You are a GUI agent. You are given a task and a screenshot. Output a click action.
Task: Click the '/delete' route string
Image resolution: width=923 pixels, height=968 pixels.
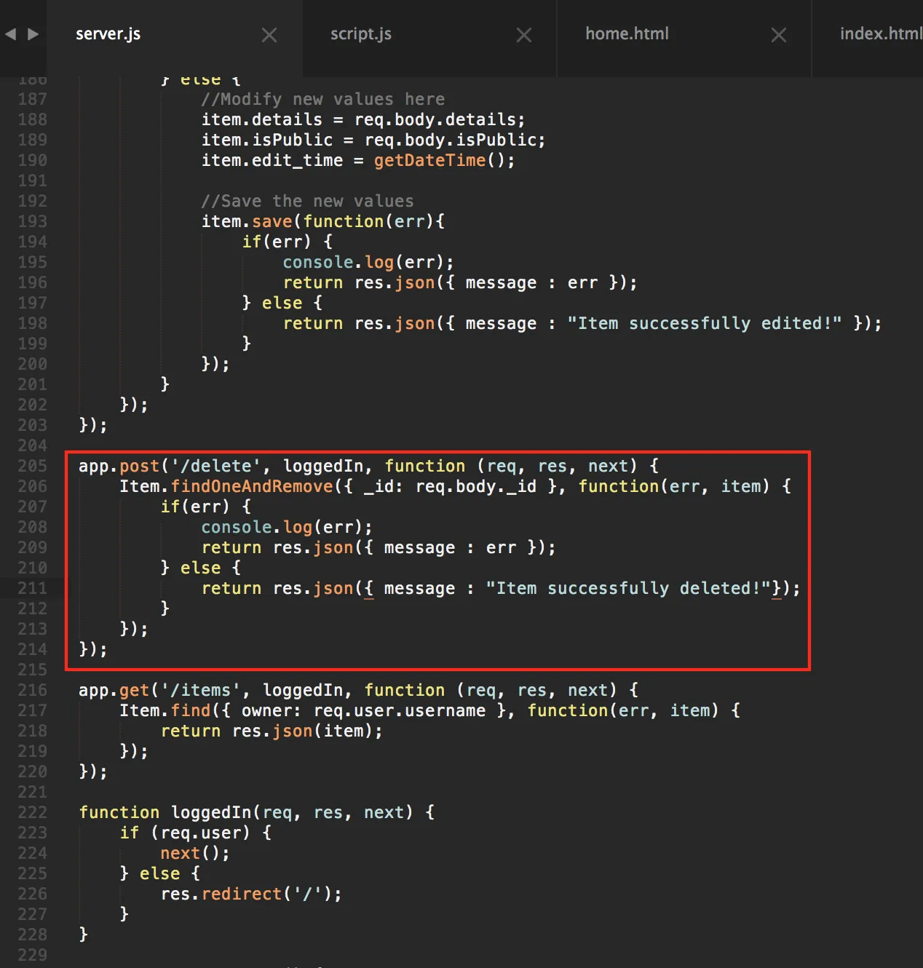(215, 466)
